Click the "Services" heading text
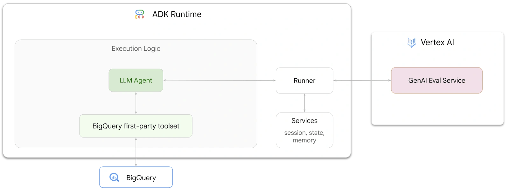This screenshot has width=509, height=193. tap(304, 121)
